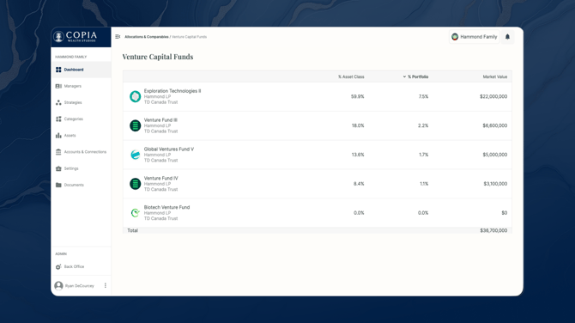This screenshot has width=575, height=323.
Task: Open the Hammond Family account selector
Action: click(474, 37)
